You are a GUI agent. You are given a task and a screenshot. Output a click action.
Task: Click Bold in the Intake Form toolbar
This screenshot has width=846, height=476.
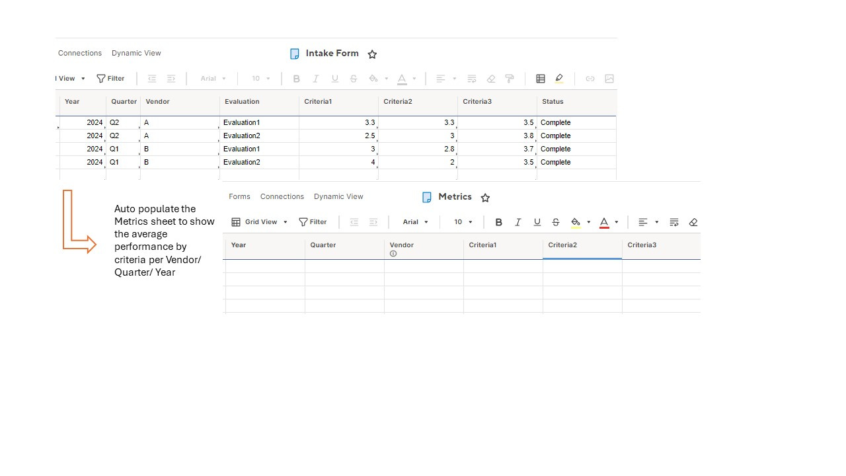(x=297, y=79)
